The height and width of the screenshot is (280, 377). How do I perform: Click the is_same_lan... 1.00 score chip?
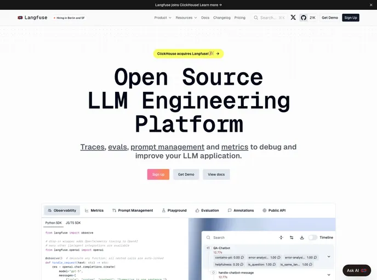(x=296, y=264)
